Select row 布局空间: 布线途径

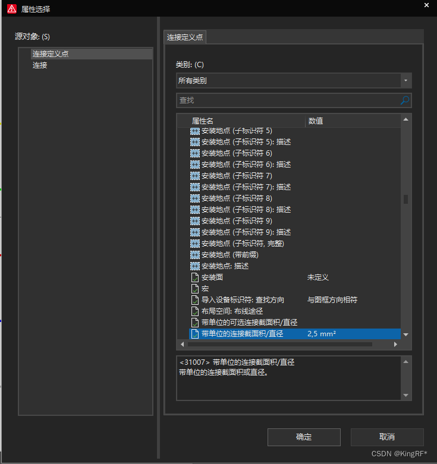coord(295,311)
